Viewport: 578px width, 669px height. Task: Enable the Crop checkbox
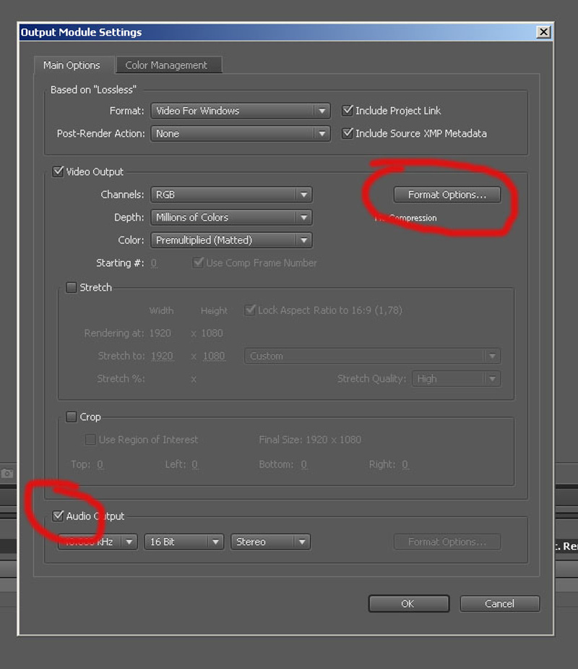click(72, 417)
